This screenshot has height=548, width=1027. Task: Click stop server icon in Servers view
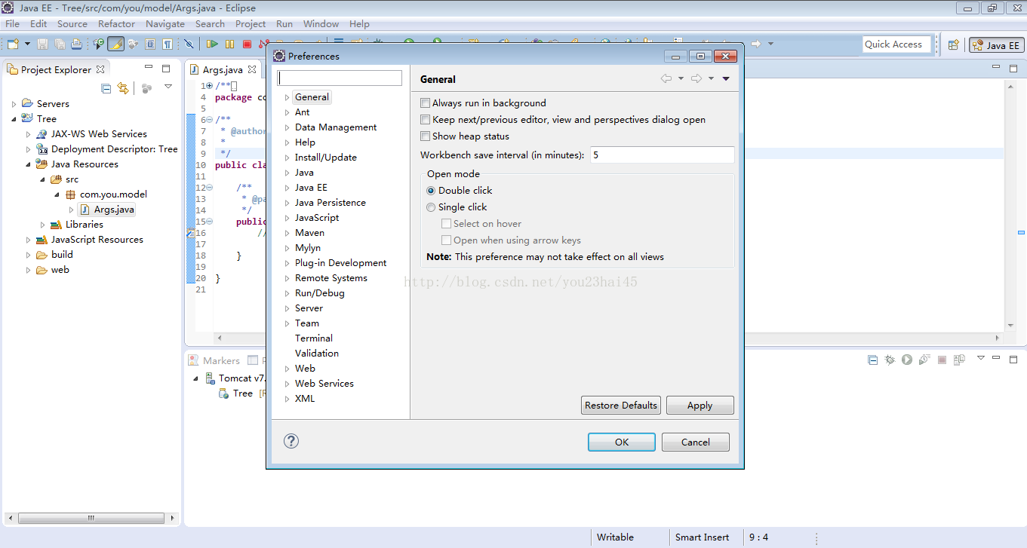click(x=942, y=360)
